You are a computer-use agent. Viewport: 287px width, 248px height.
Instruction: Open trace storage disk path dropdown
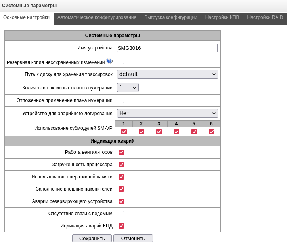pyautogui.click(x=167, y=74)
